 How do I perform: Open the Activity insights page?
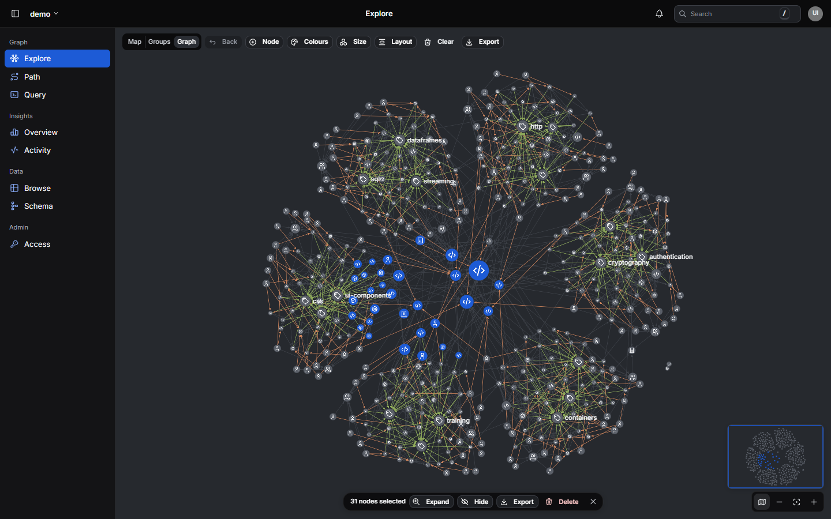[57, 150]
